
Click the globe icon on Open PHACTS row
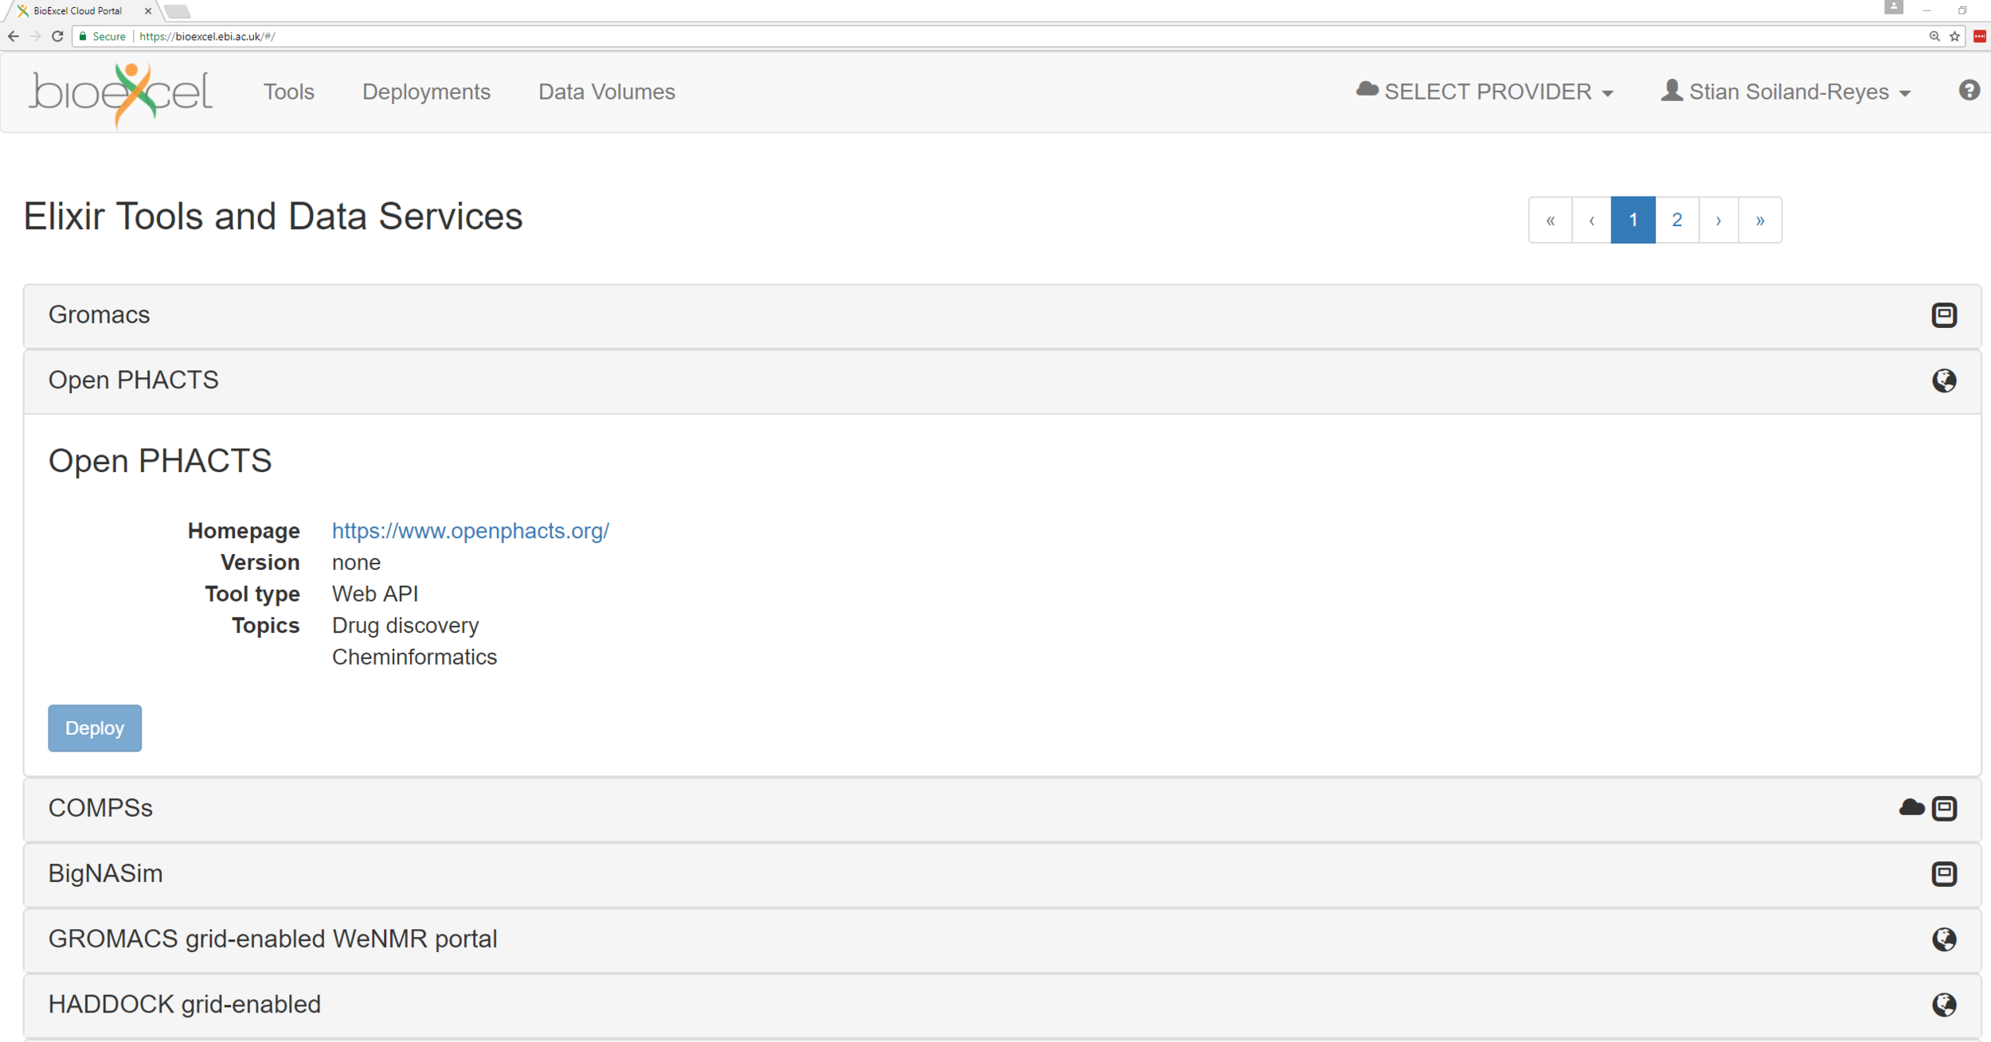coord(1944,381)
